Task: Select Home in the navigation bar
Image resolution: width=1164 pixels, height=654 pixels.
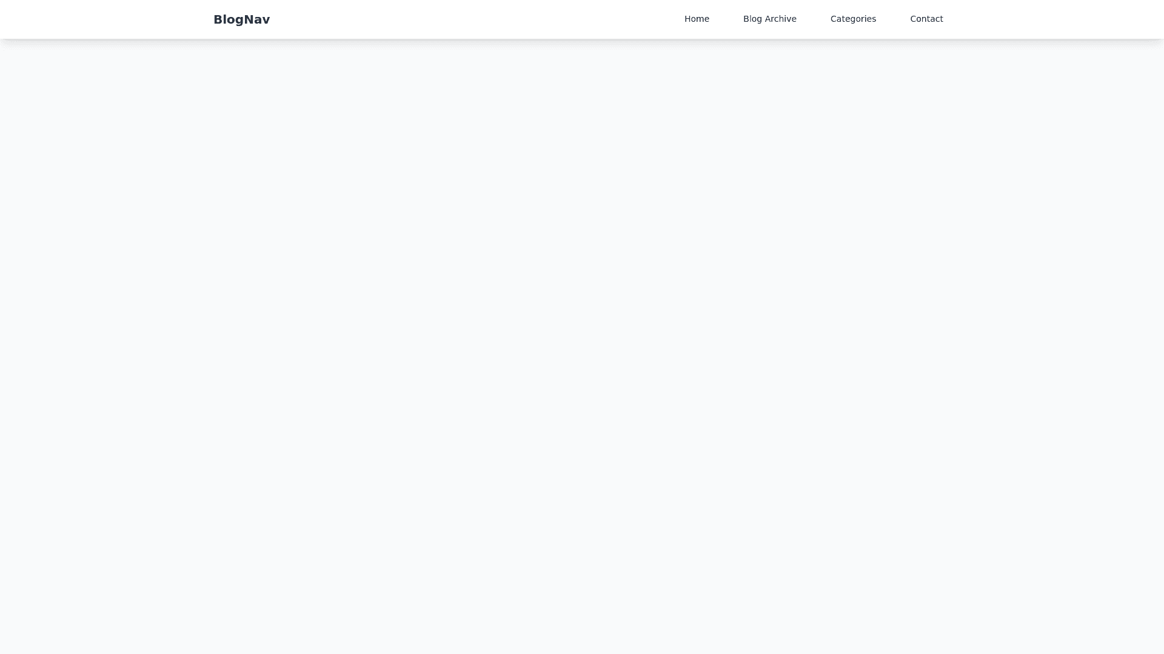Action: (697, 19)
